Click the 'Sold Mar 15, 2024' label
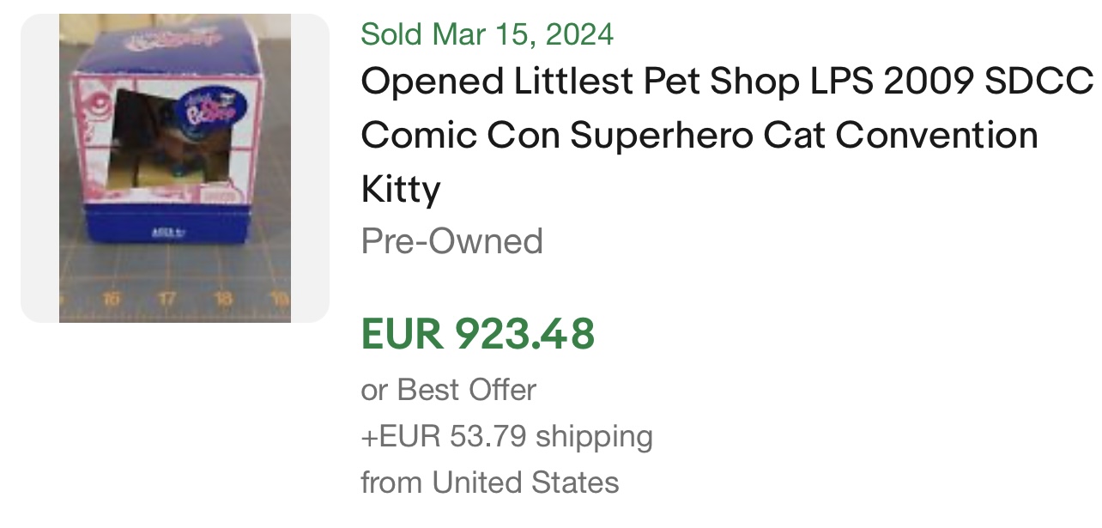 [x=487, y=34]
